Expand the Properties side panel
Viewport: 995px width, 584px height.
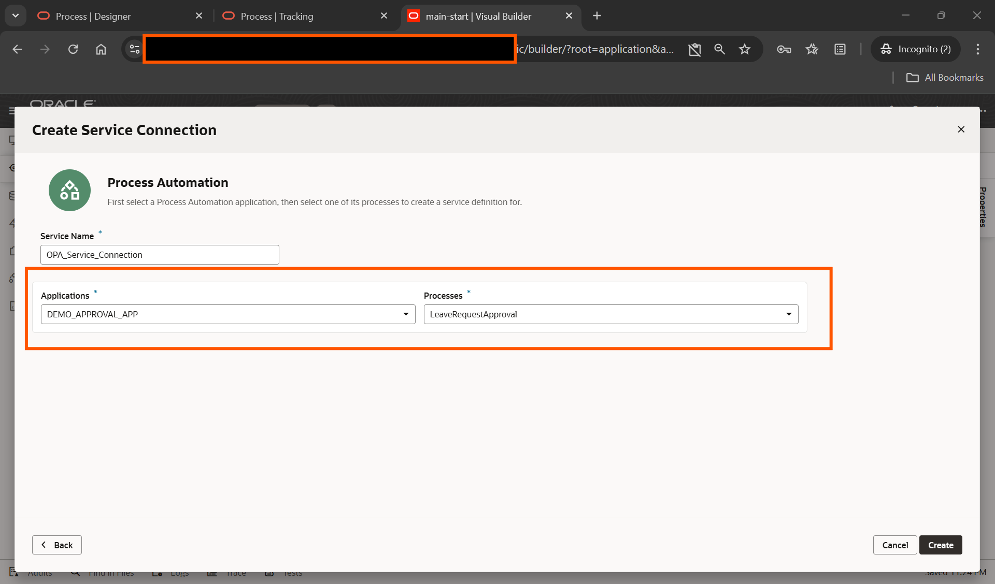(x=983, y=207)
